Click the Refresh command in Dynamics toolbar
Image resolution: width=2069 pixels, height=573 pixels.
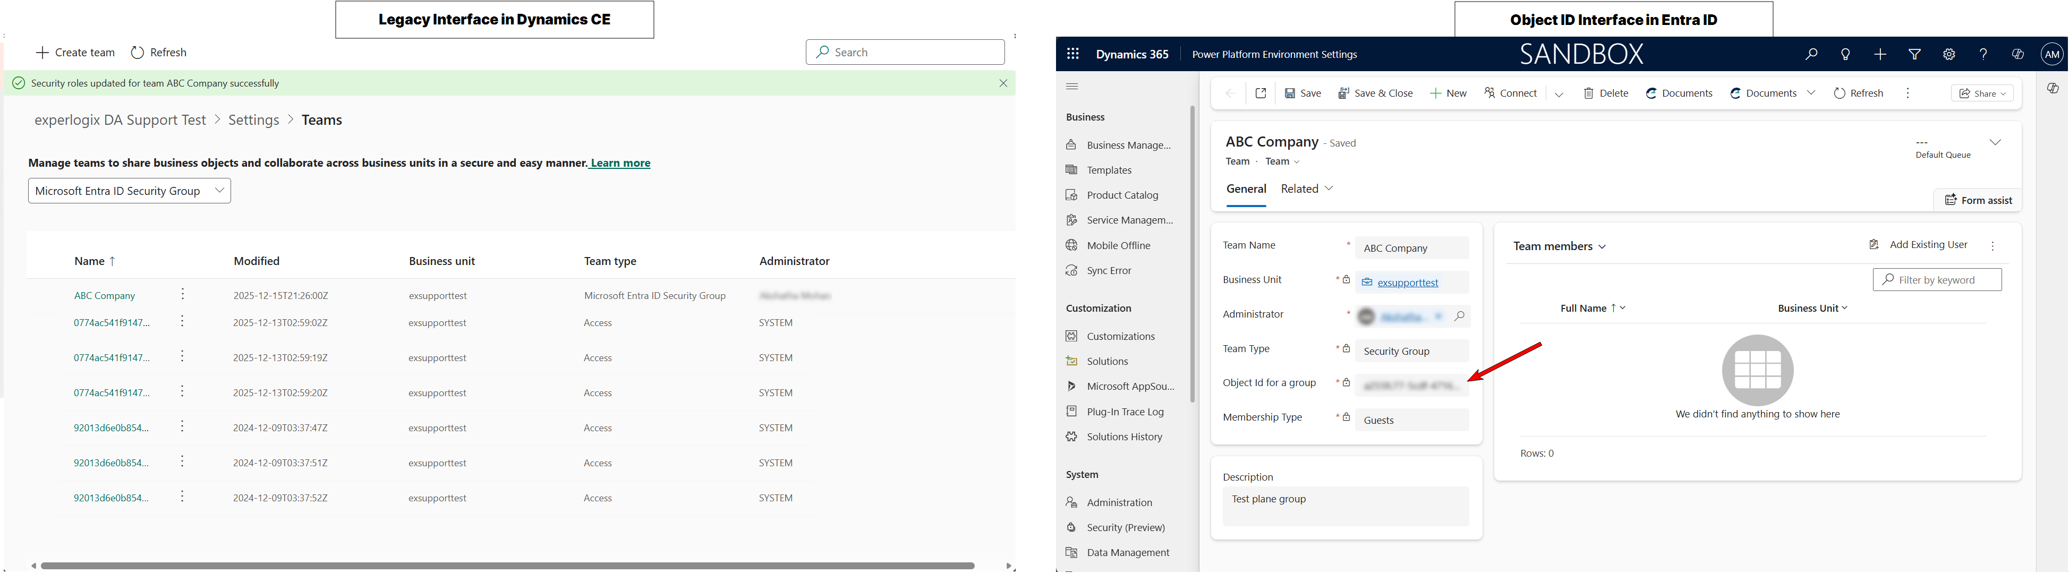[1859, 94]
